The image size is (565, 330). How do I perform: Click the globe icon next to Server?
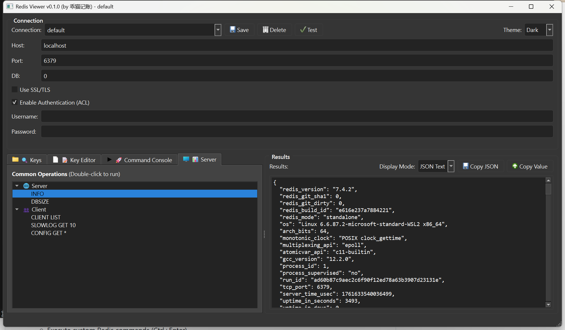[x=26, y=186]
